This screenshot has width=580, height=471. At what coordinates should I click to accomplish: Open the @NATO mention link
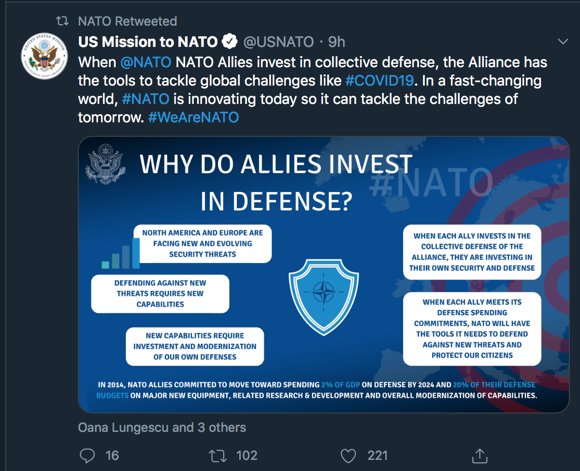coord(145,62)
